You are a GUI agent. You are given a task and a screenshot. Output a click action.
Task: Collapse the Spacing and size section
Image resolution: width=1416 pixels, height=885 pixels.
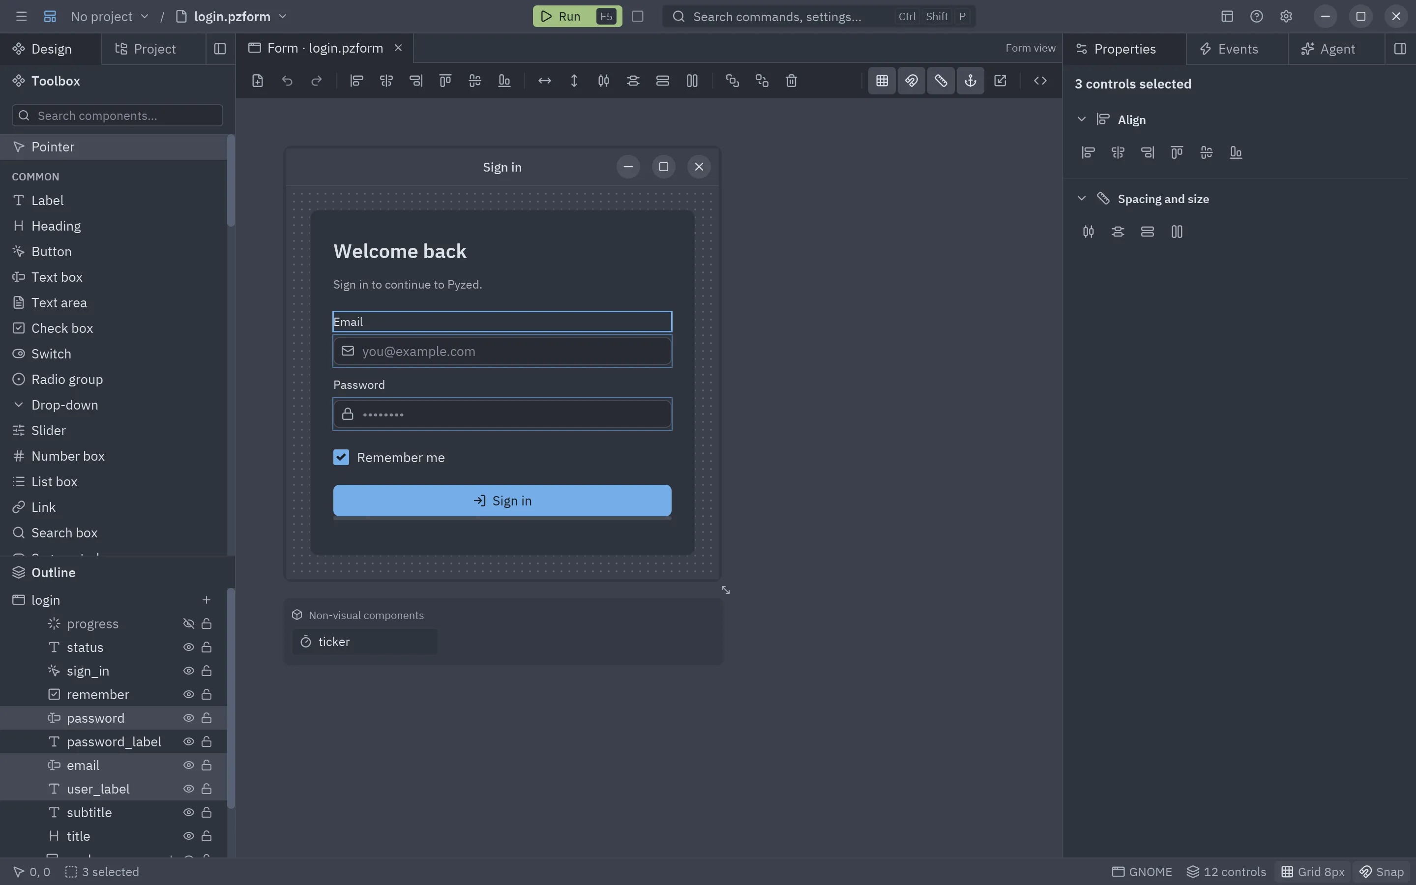pos(1081,199)
